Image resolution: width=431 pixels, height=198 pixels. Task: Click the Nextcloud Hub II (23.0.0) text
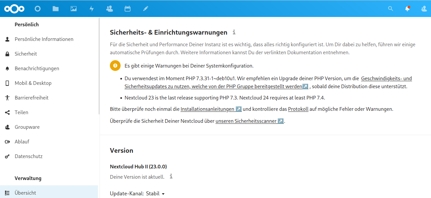click(x=138, y=166)
